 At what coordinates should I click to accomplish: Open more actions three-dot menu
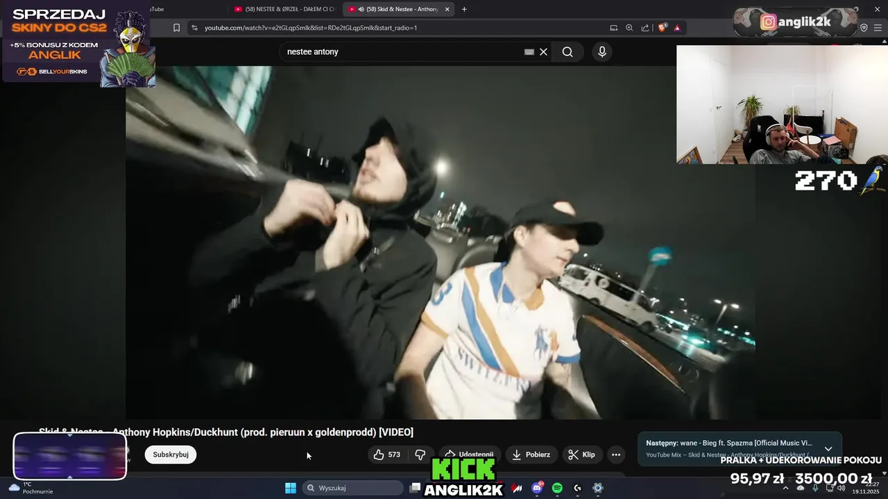point(615,455)
